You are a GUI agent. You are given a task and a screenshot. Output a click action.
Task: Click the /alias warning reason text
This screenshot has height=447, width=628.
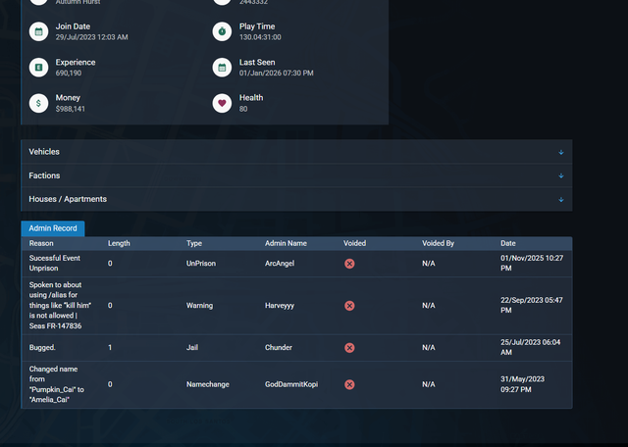coord(60,305)
